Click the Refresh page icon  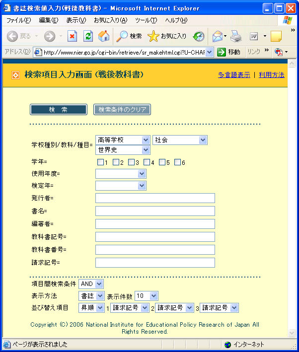(x=88, y=36)
